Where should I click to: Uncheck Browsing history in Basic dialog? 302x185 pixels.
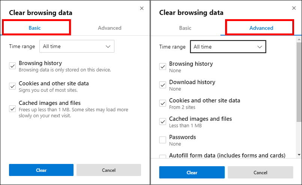pyautogui.click(x=12, y=66)
